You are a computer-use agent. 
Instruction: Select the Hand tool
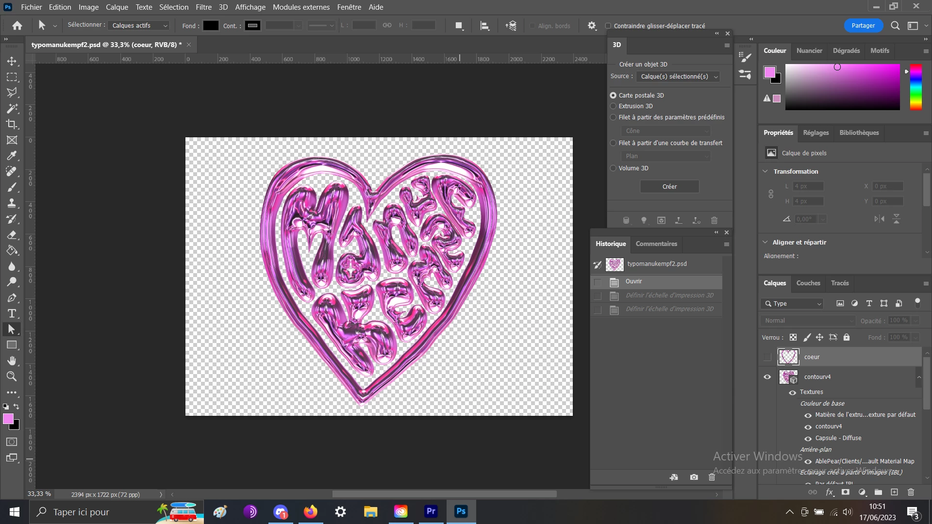12,360
